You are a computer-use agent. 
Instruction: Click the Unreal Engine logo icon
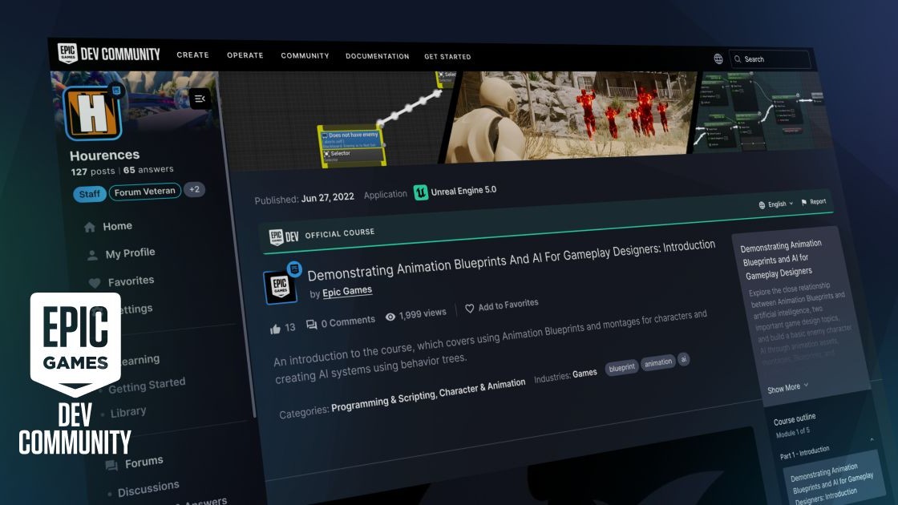coord(421,192)
